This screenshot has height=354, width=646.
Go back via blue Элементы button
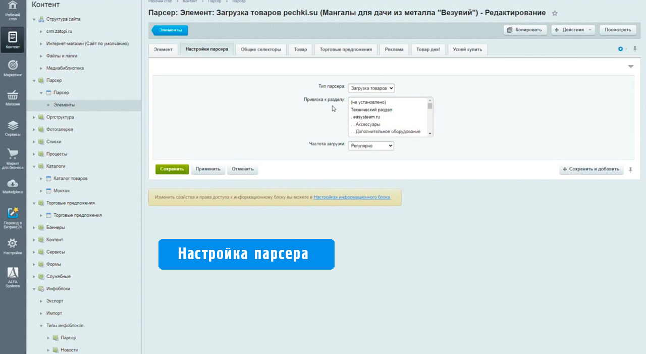pos(170,30)
